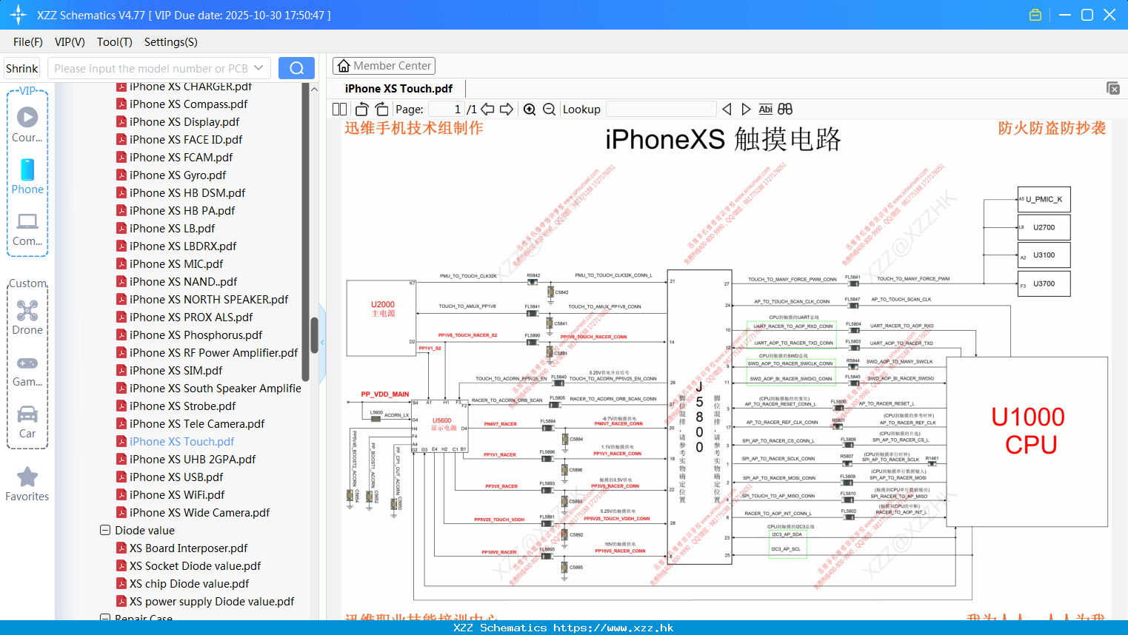Click the Shrink button
The width and height of the screenshot is (1128, 635).
pyautogui.click(x=22, y=68)
